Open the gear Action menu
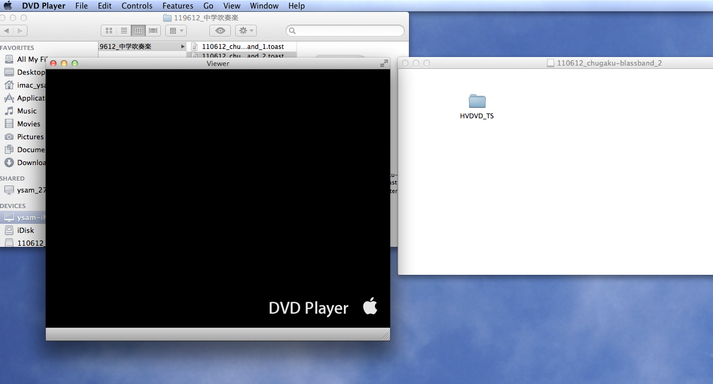Screen dimensions: 713x384 tap(246, 31)
